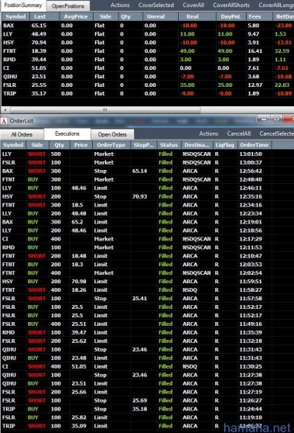
Task: Sort positions by Last column header
Action: tap(44, 16)
